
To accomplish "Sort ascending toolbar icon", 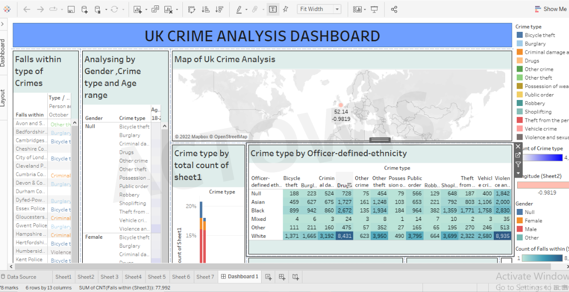I will click(x=205, y=9).
